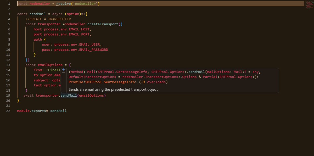
Task: Click the async keyword on line 3
Action: coord(57,14)
